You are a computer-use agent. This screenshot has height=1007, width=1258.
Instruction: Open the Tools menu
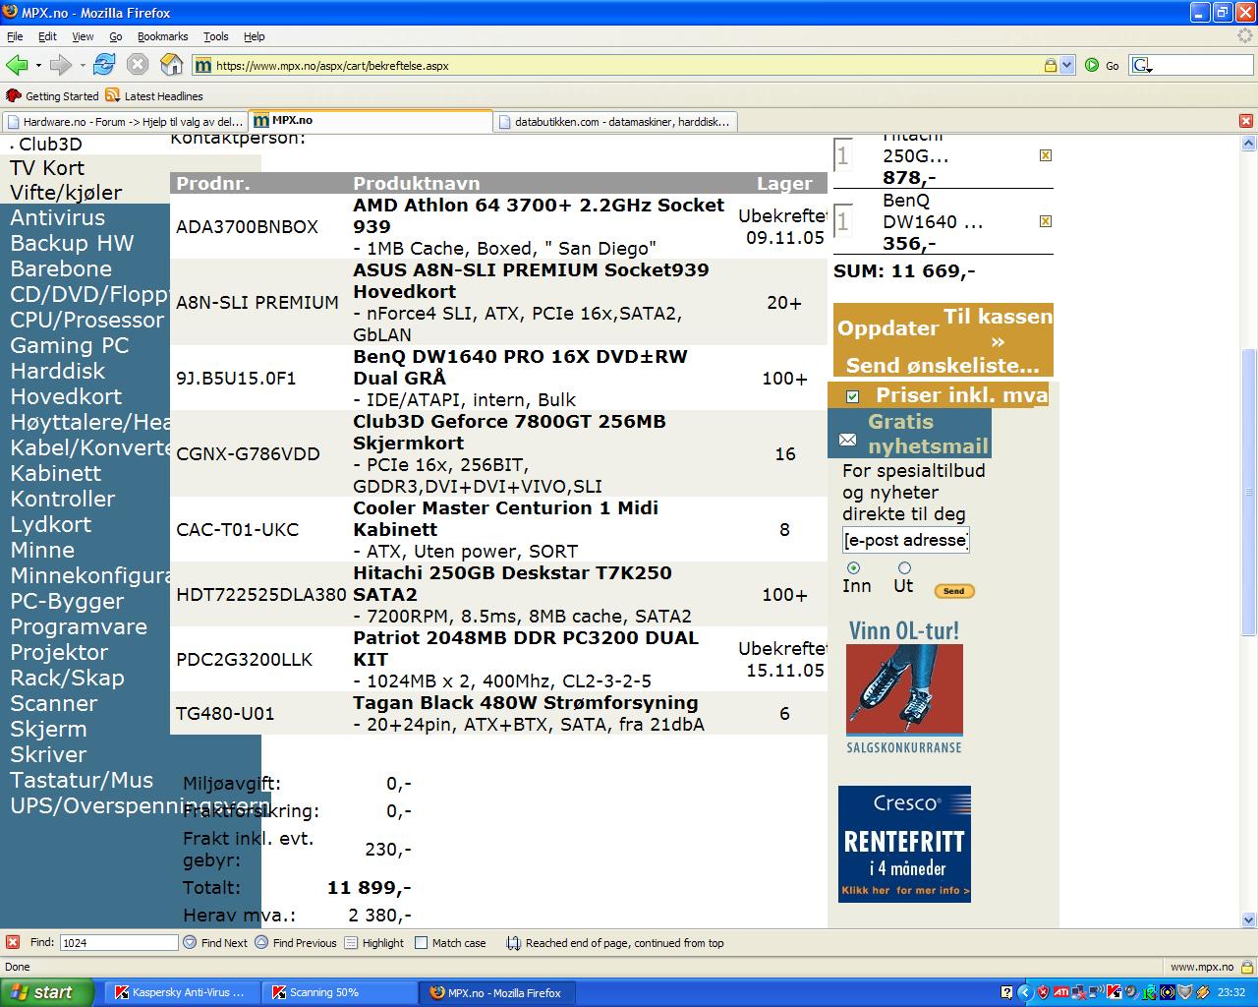click(x=215, y=36)
